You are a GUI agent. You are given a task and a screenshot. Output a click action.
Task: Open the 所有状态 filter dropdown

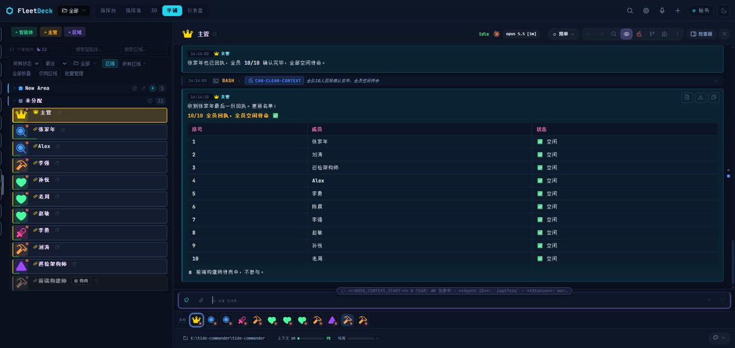(x=26, y=64)
